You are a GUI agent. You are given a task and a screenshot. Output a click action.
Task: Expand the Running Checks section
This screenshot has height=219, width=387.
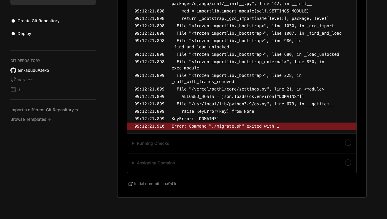(153, 143)
